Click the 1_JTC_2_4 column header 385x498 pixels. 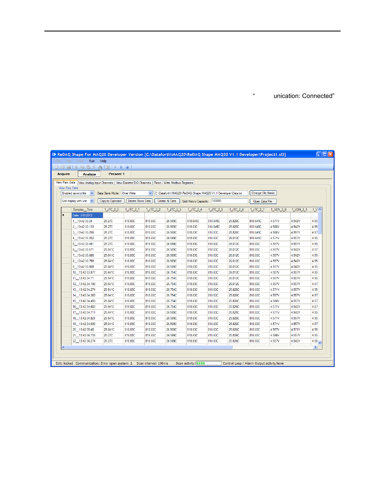(197, 210)
